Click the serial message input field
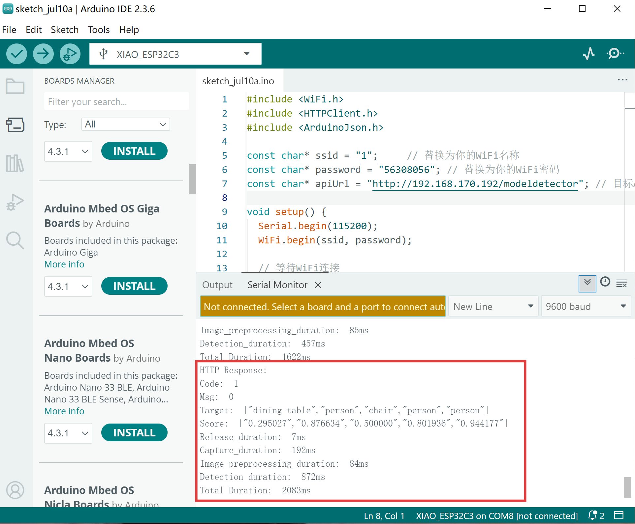The image size is (635, 524). (323, 306)
